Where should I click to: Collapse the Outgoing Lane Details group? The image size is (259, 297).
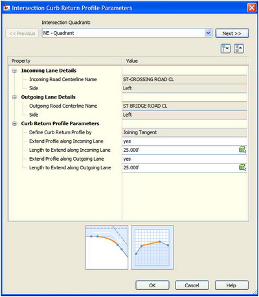[14, 97]
